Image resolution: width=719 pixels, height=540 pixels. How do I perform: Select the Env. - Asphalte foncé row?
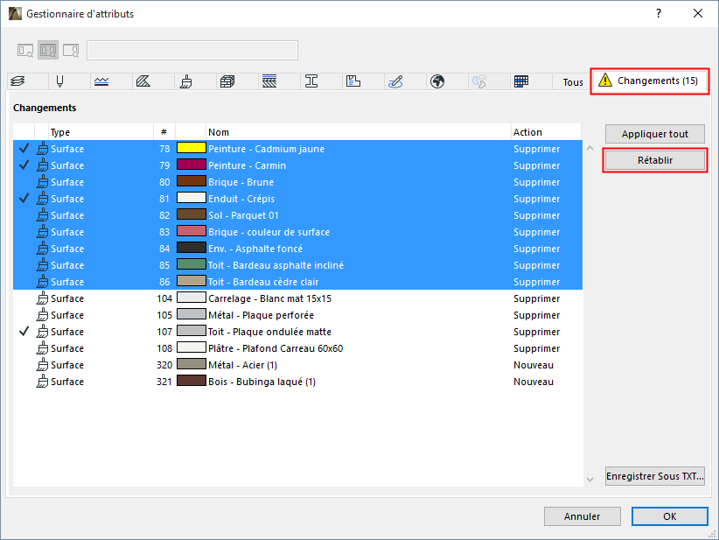(x=297, y=249)
